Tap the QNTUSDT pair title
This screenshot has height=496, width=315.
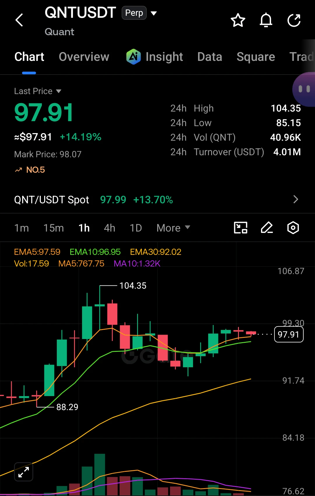point(80,13)
